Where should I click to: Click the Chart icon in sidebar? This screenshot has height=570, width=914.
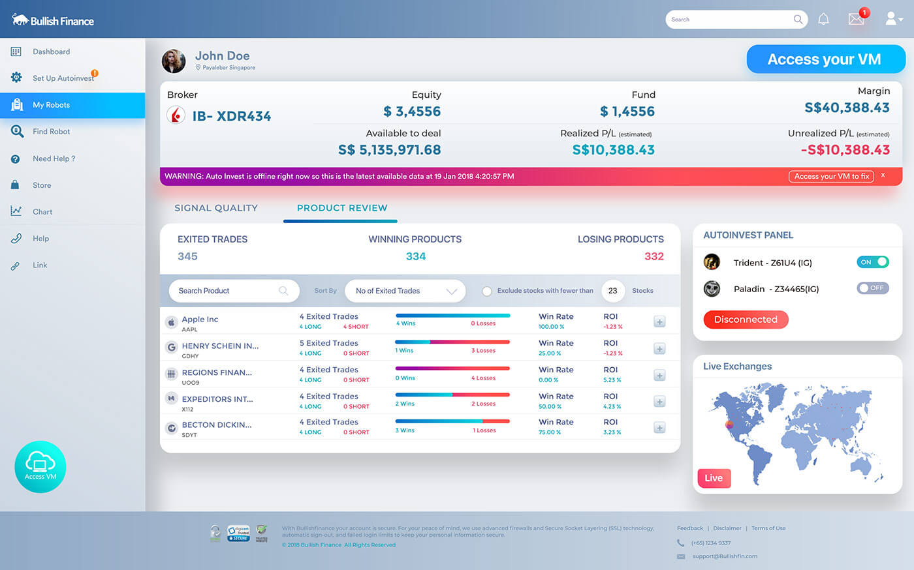16,211
